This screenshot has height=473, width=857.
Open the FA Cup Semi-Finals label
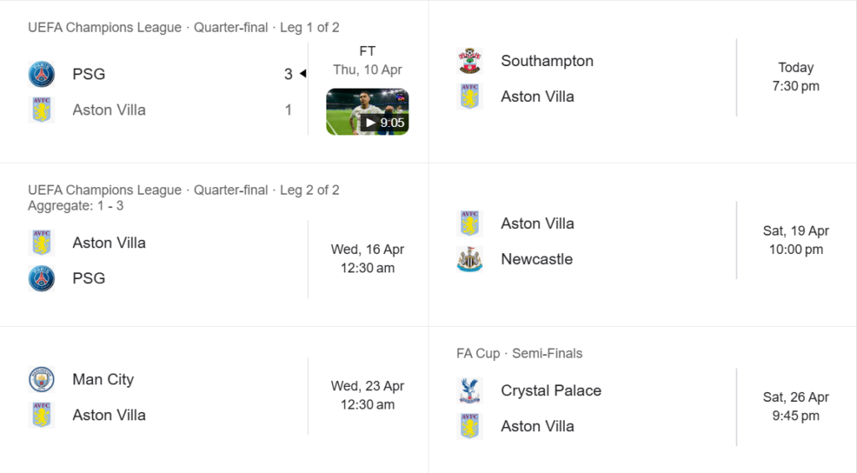tap(519, 353)
